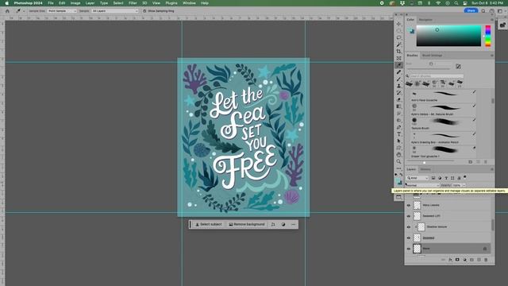Toggle visibility of the Wavy Leaves layer

coord(409,205)
